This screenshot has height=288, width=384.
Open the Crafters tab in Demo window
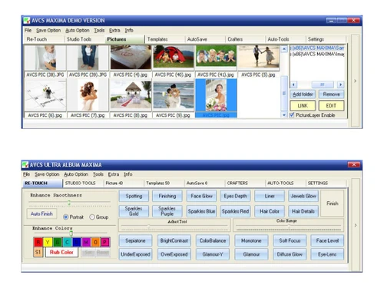pyautogui.click(x=246, y=39)
